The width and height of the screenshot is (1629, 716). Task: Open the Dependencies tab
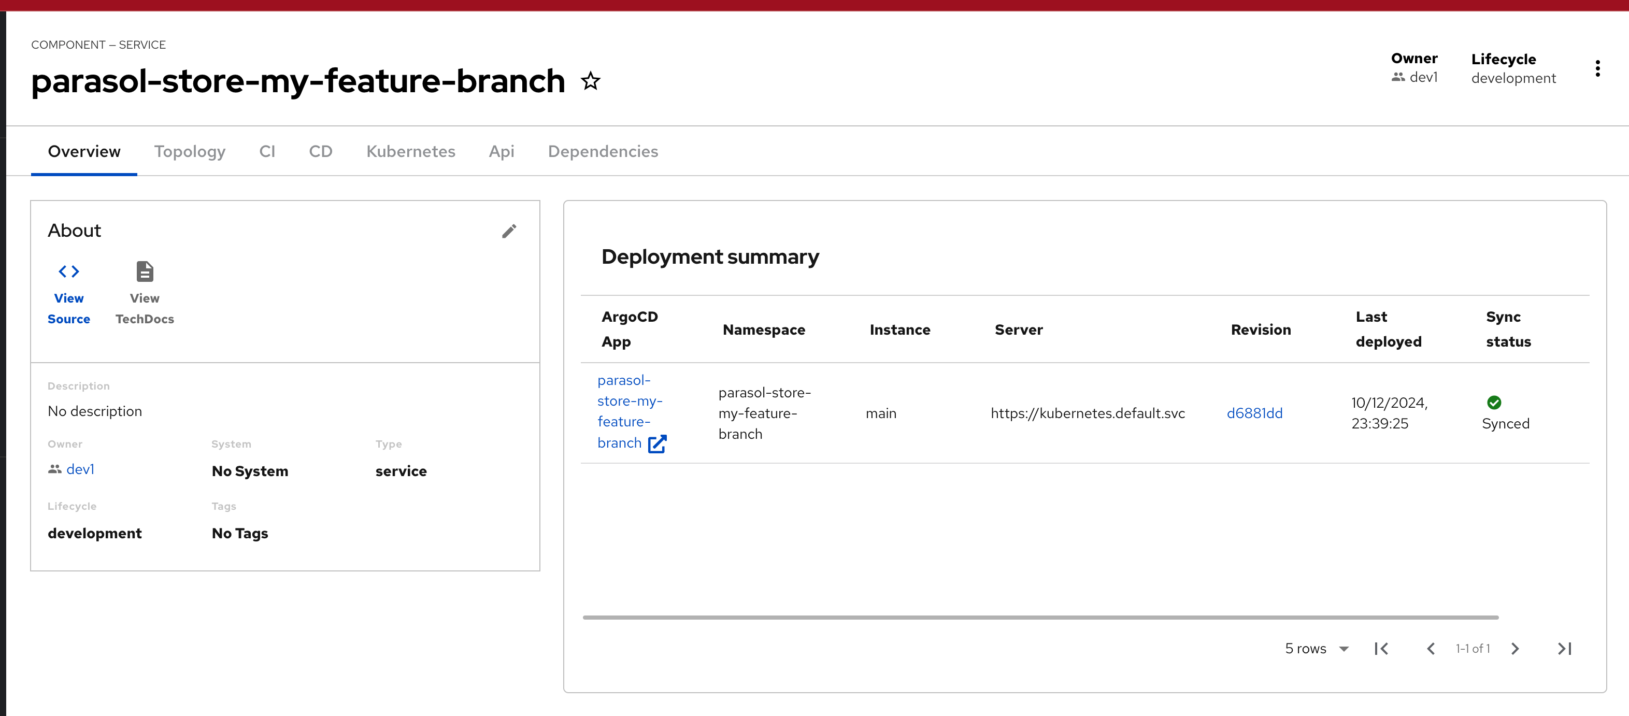(x=603, y=151)
